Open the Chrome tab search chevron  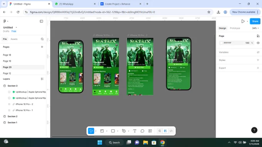point(4,4)
